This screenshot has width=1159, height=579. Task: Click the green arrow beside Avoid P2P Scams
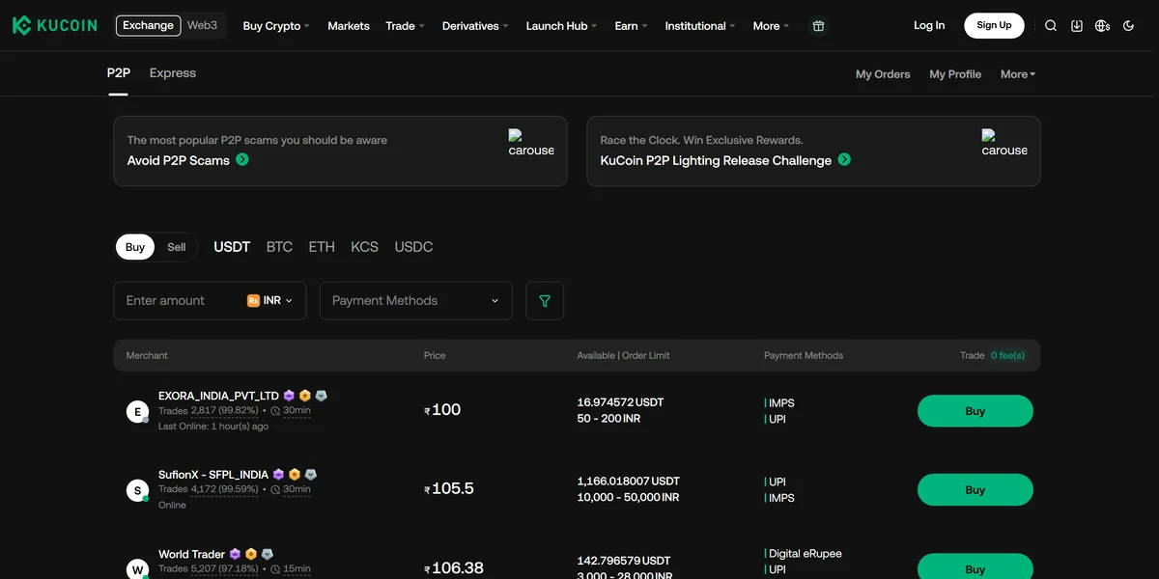coord(242,159)
